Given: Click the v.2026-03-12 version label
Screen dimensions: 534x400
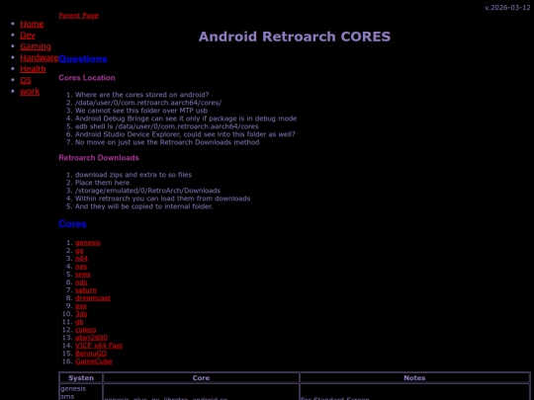Looking at the screenshot, I should tap(507, 8).
